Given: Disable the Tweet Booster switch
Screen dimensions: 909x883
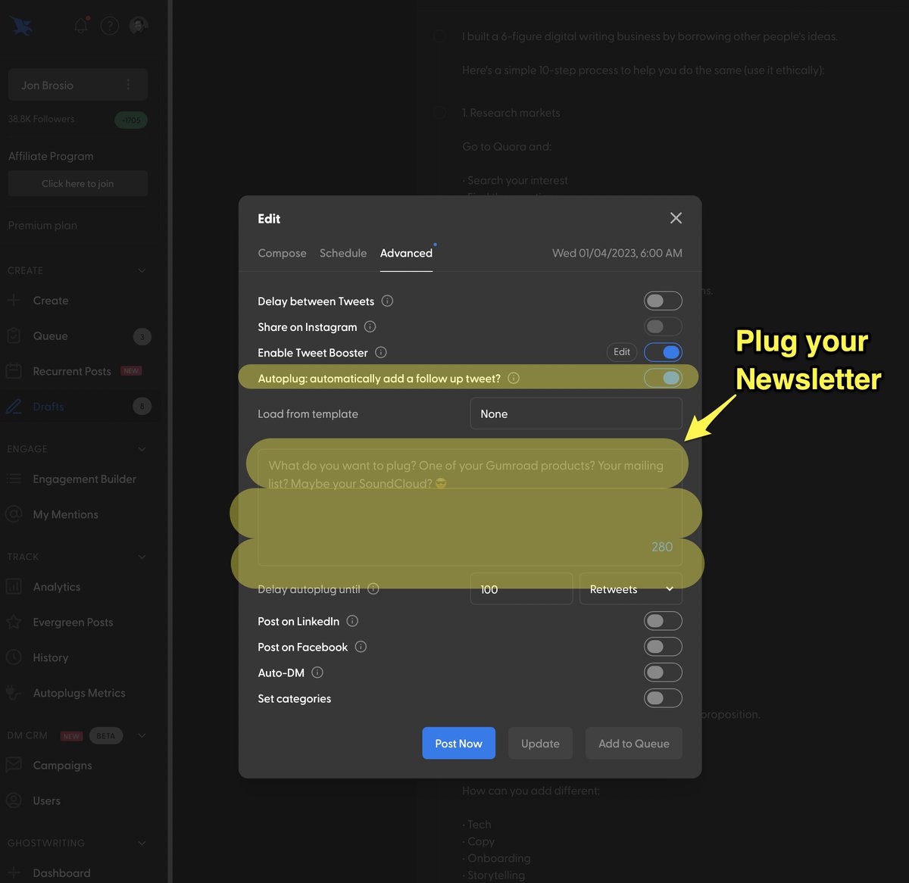Looking at the screenshot, I should [x=663, y=352].
